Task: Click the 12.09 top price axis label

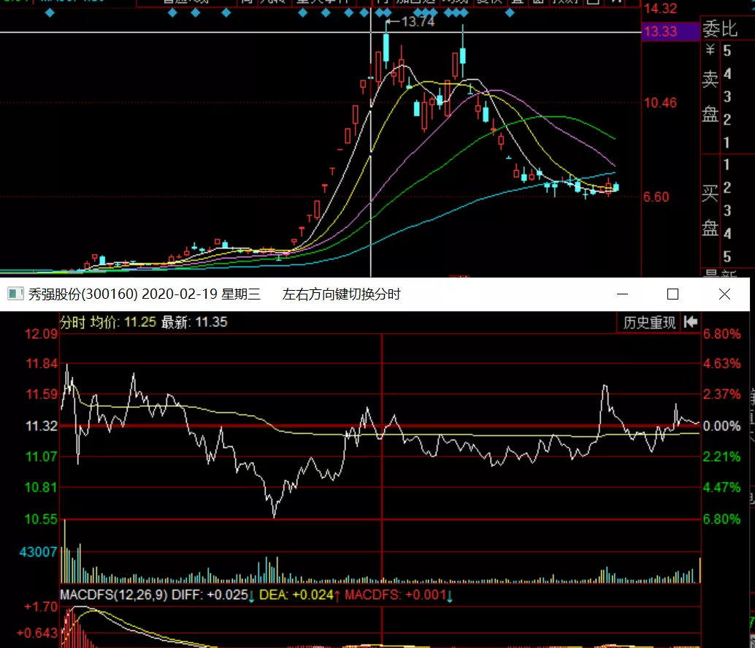Action: click(41, 335)
